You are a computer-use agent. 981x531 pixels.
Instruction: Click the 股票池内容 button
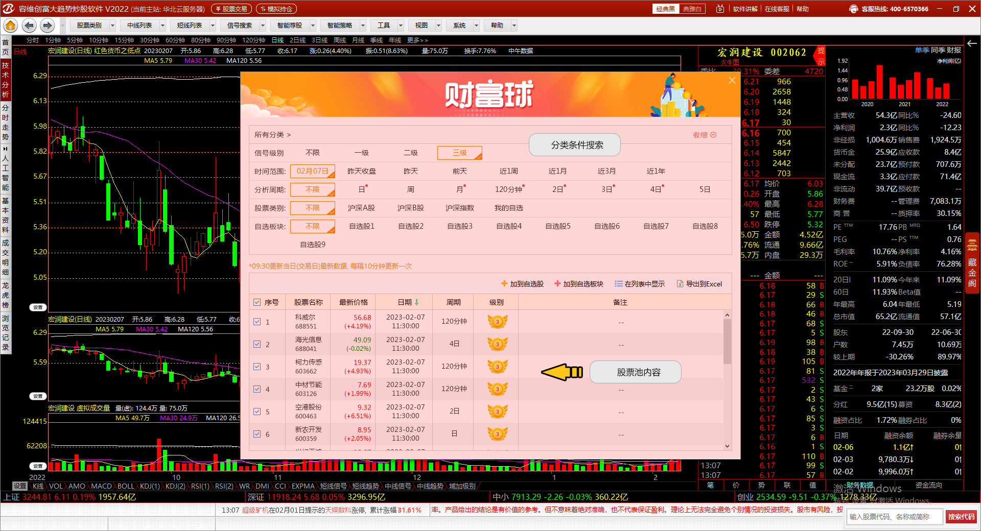click(x=636, y=372)
